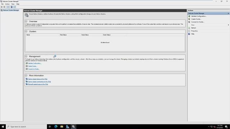The width and height of the screenshot is (230, 129).
Task: Click the Create Cluster icon in Actions pane
Action: coord(189,19)
